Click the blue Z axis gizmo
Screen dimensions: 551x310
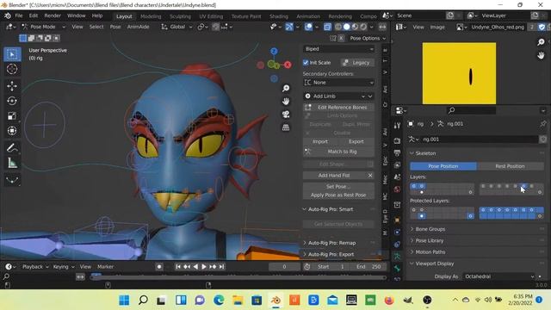pyautogui.click(x=274, y=52)
